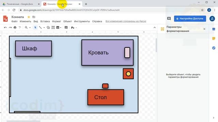Screen dimensions: 218x122
Task: Click the Insert image icon
Action: click(58, 27)
